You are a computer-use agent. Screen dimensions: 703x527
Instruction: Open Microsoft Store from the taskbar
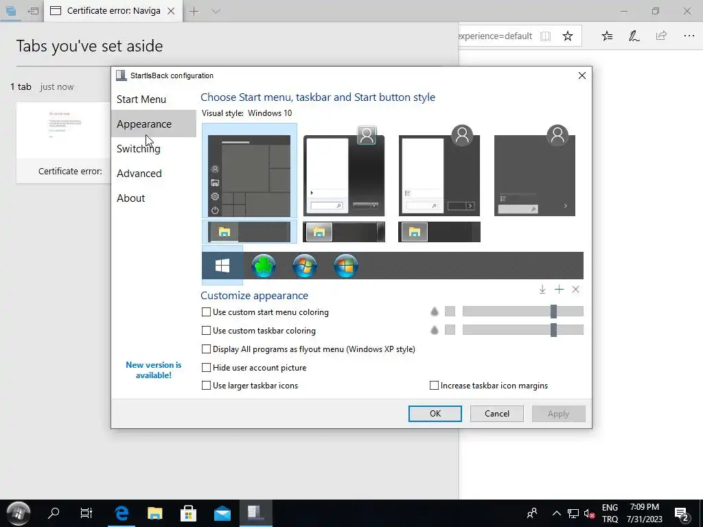(x=188, y=513)
